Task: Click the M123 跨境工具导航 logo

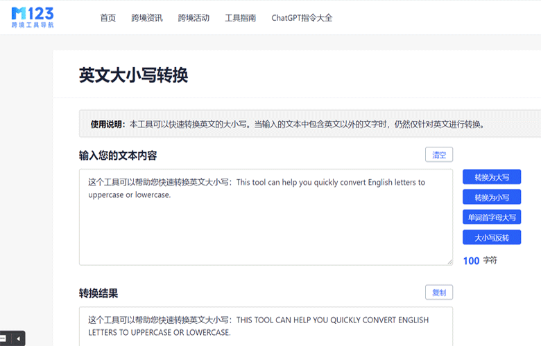Action: (33, 17)
